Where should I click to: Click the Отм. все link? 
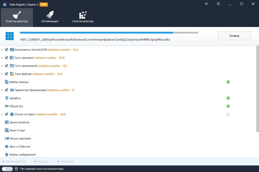coord(43,161)
